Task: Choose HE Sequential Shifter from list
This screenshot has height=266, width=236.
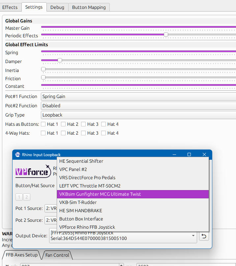Action: (x=133, y=161)
